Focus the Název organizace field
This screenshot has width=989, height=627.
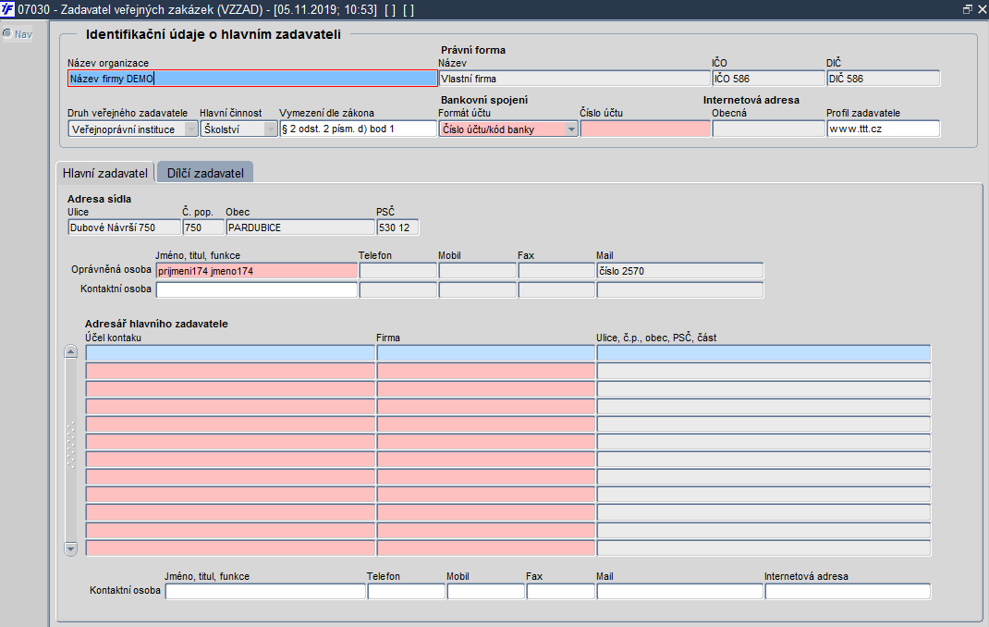[x=252, y=79]
